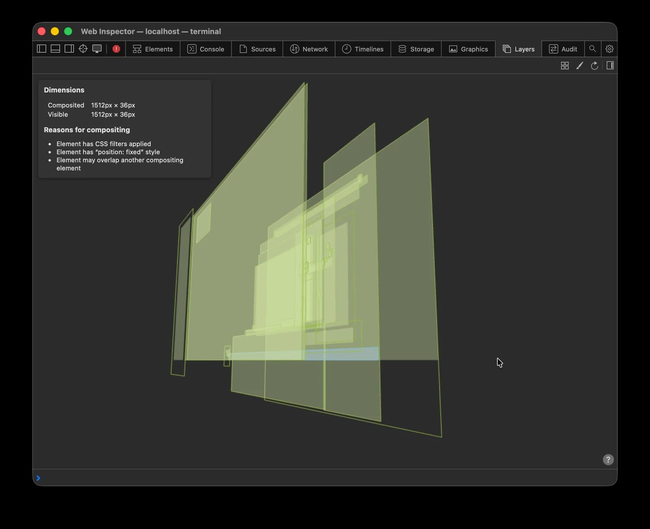
Task: Open Web Inspector settings gear
Action: 609,49
